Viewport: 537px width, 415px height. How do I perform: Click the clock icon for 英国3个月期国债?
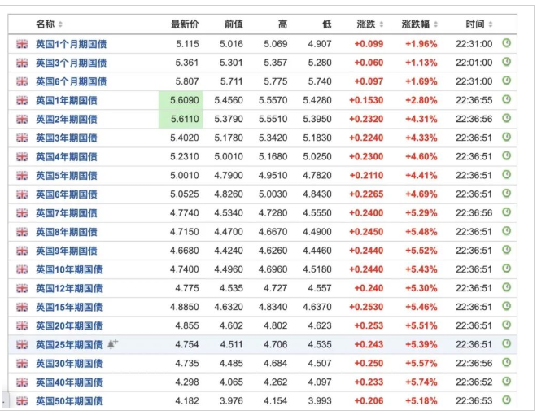click(506, 62)
